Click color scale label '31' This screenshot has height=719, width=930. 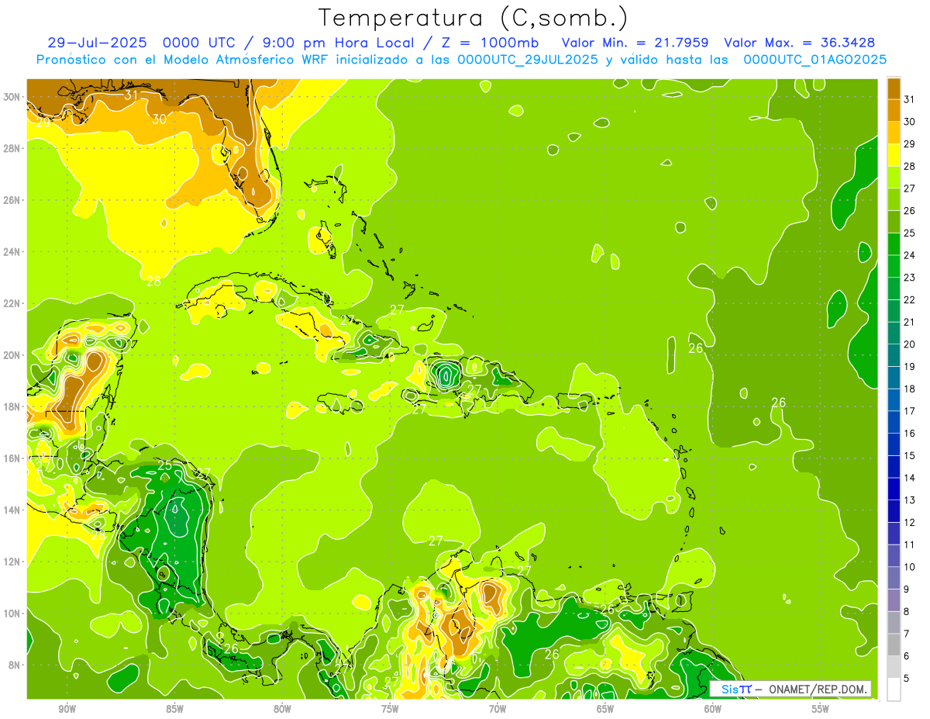click(x=909, y=99)
